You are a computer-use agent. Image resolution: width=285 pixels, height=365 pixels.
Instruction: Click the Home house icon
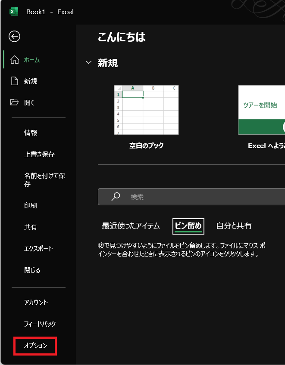pos(15,60)
